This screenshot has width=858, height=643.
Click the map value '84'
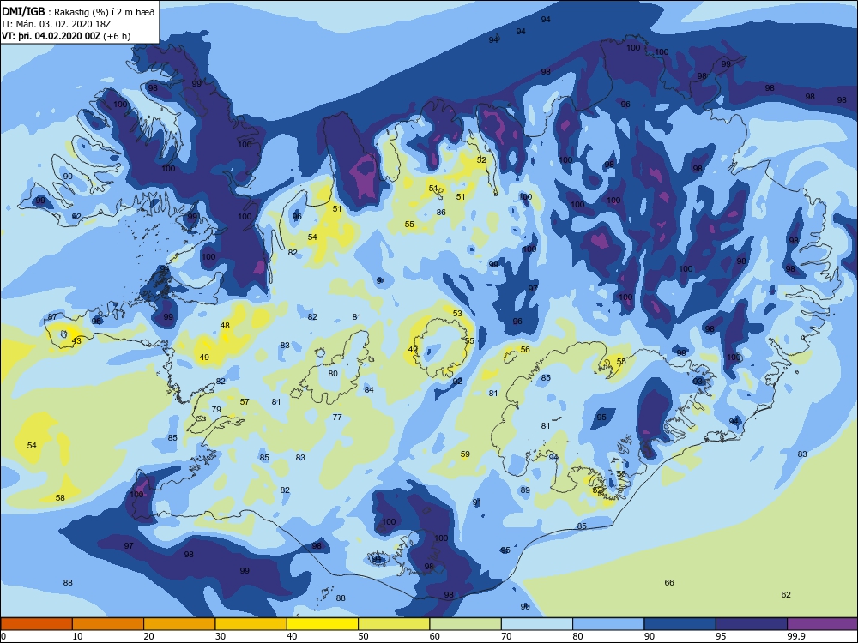pos(369,390)
